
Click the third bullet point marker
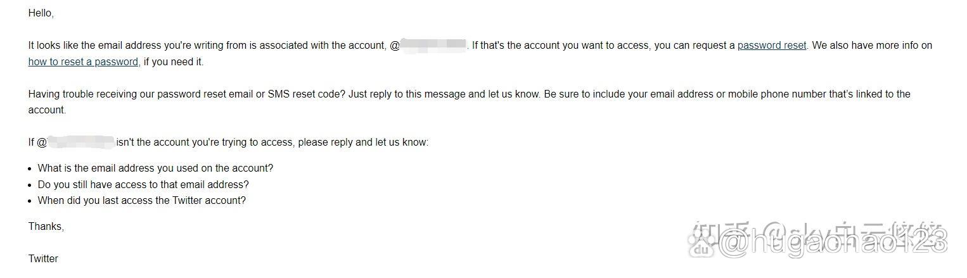pyautogui.click(x=30, y=201)
